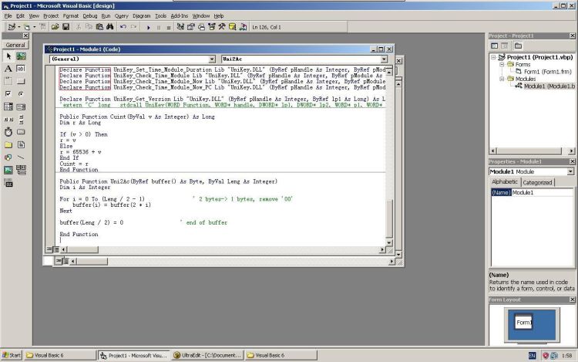Viewport: 578px width, 362px height.
Task: Open the Project menu
Action: [51, 16]
